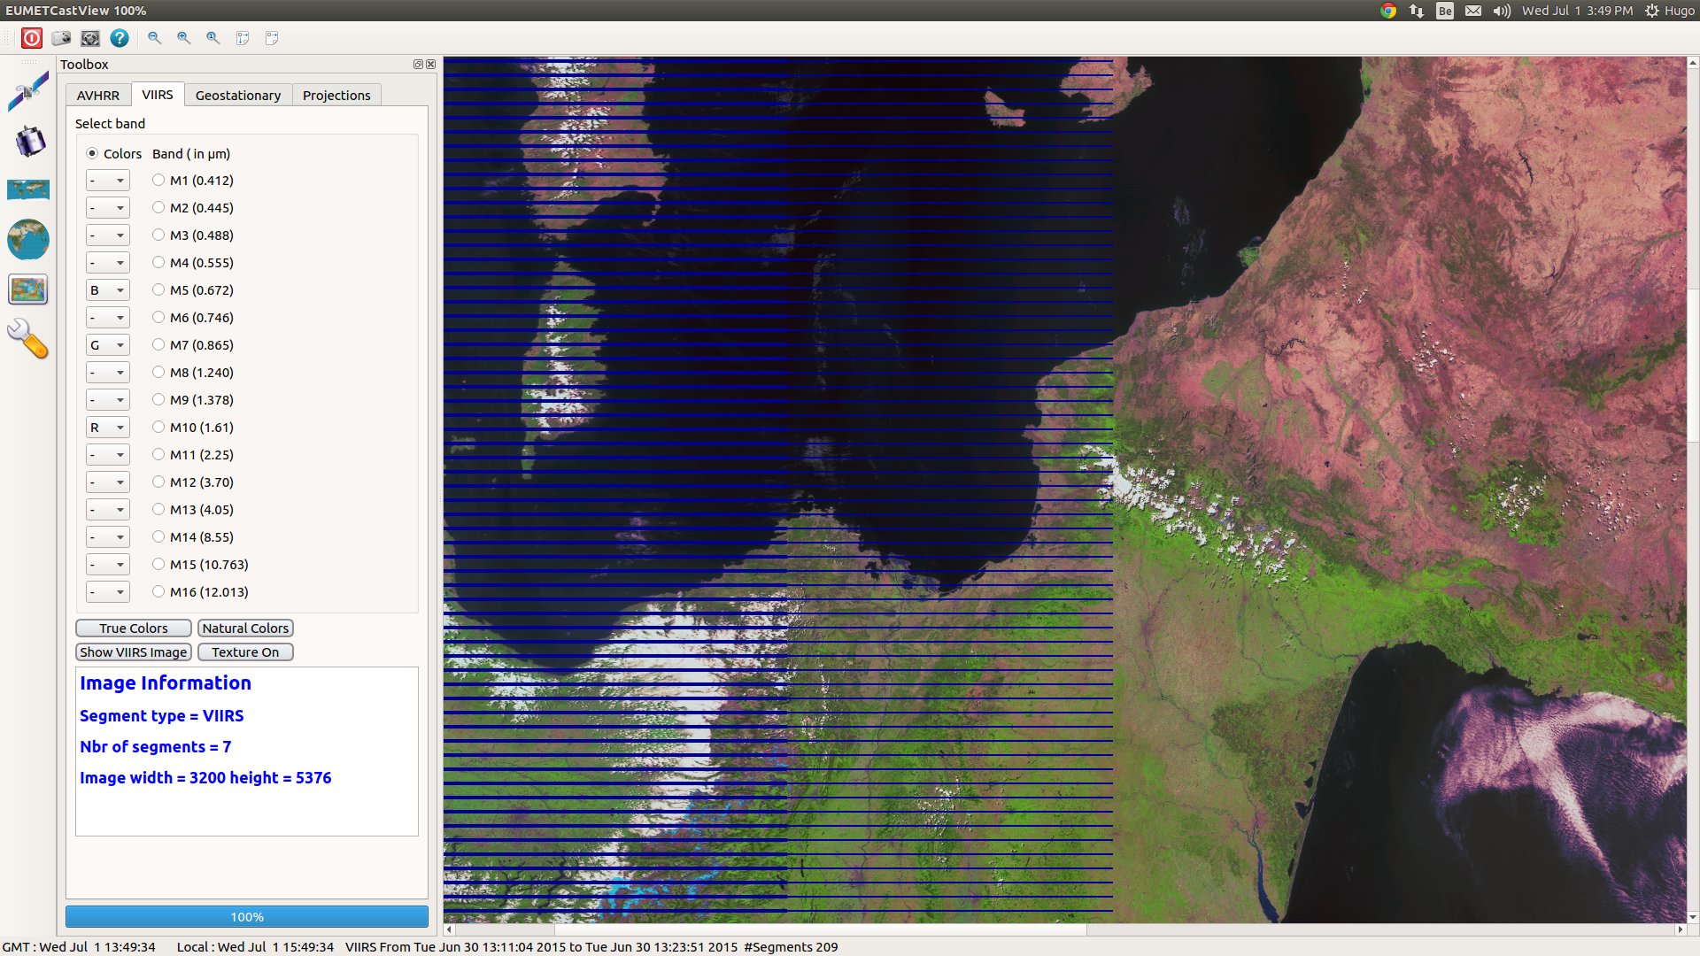Expand the R channel dropdown
The height and width of the screenshot is (956, 1700).
coord(117,428)
